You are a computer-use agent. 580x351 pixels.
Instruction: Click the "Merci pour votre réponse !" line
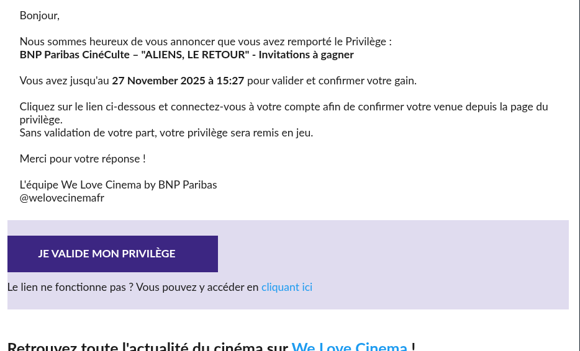click(x=83, y=159)
